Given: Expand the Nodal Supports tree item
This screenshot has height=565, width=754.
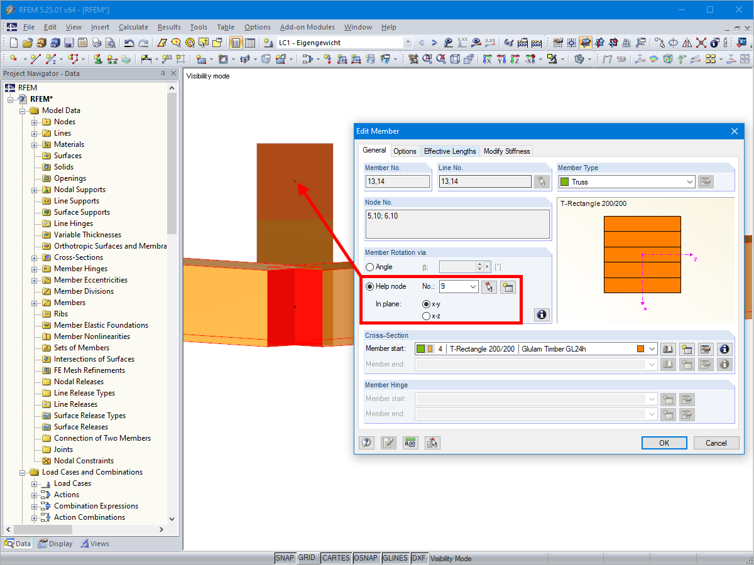Looking at the screenshot, I should click(x=35, y=190).
